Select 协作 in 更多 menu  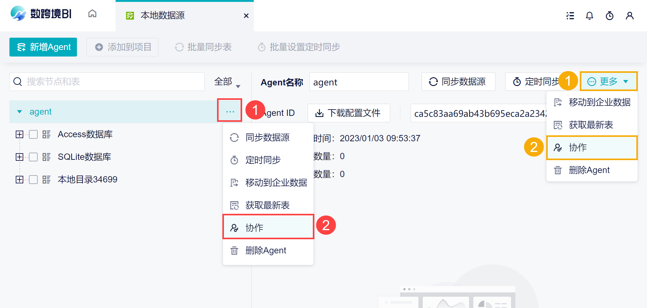(x=592, y=148)
